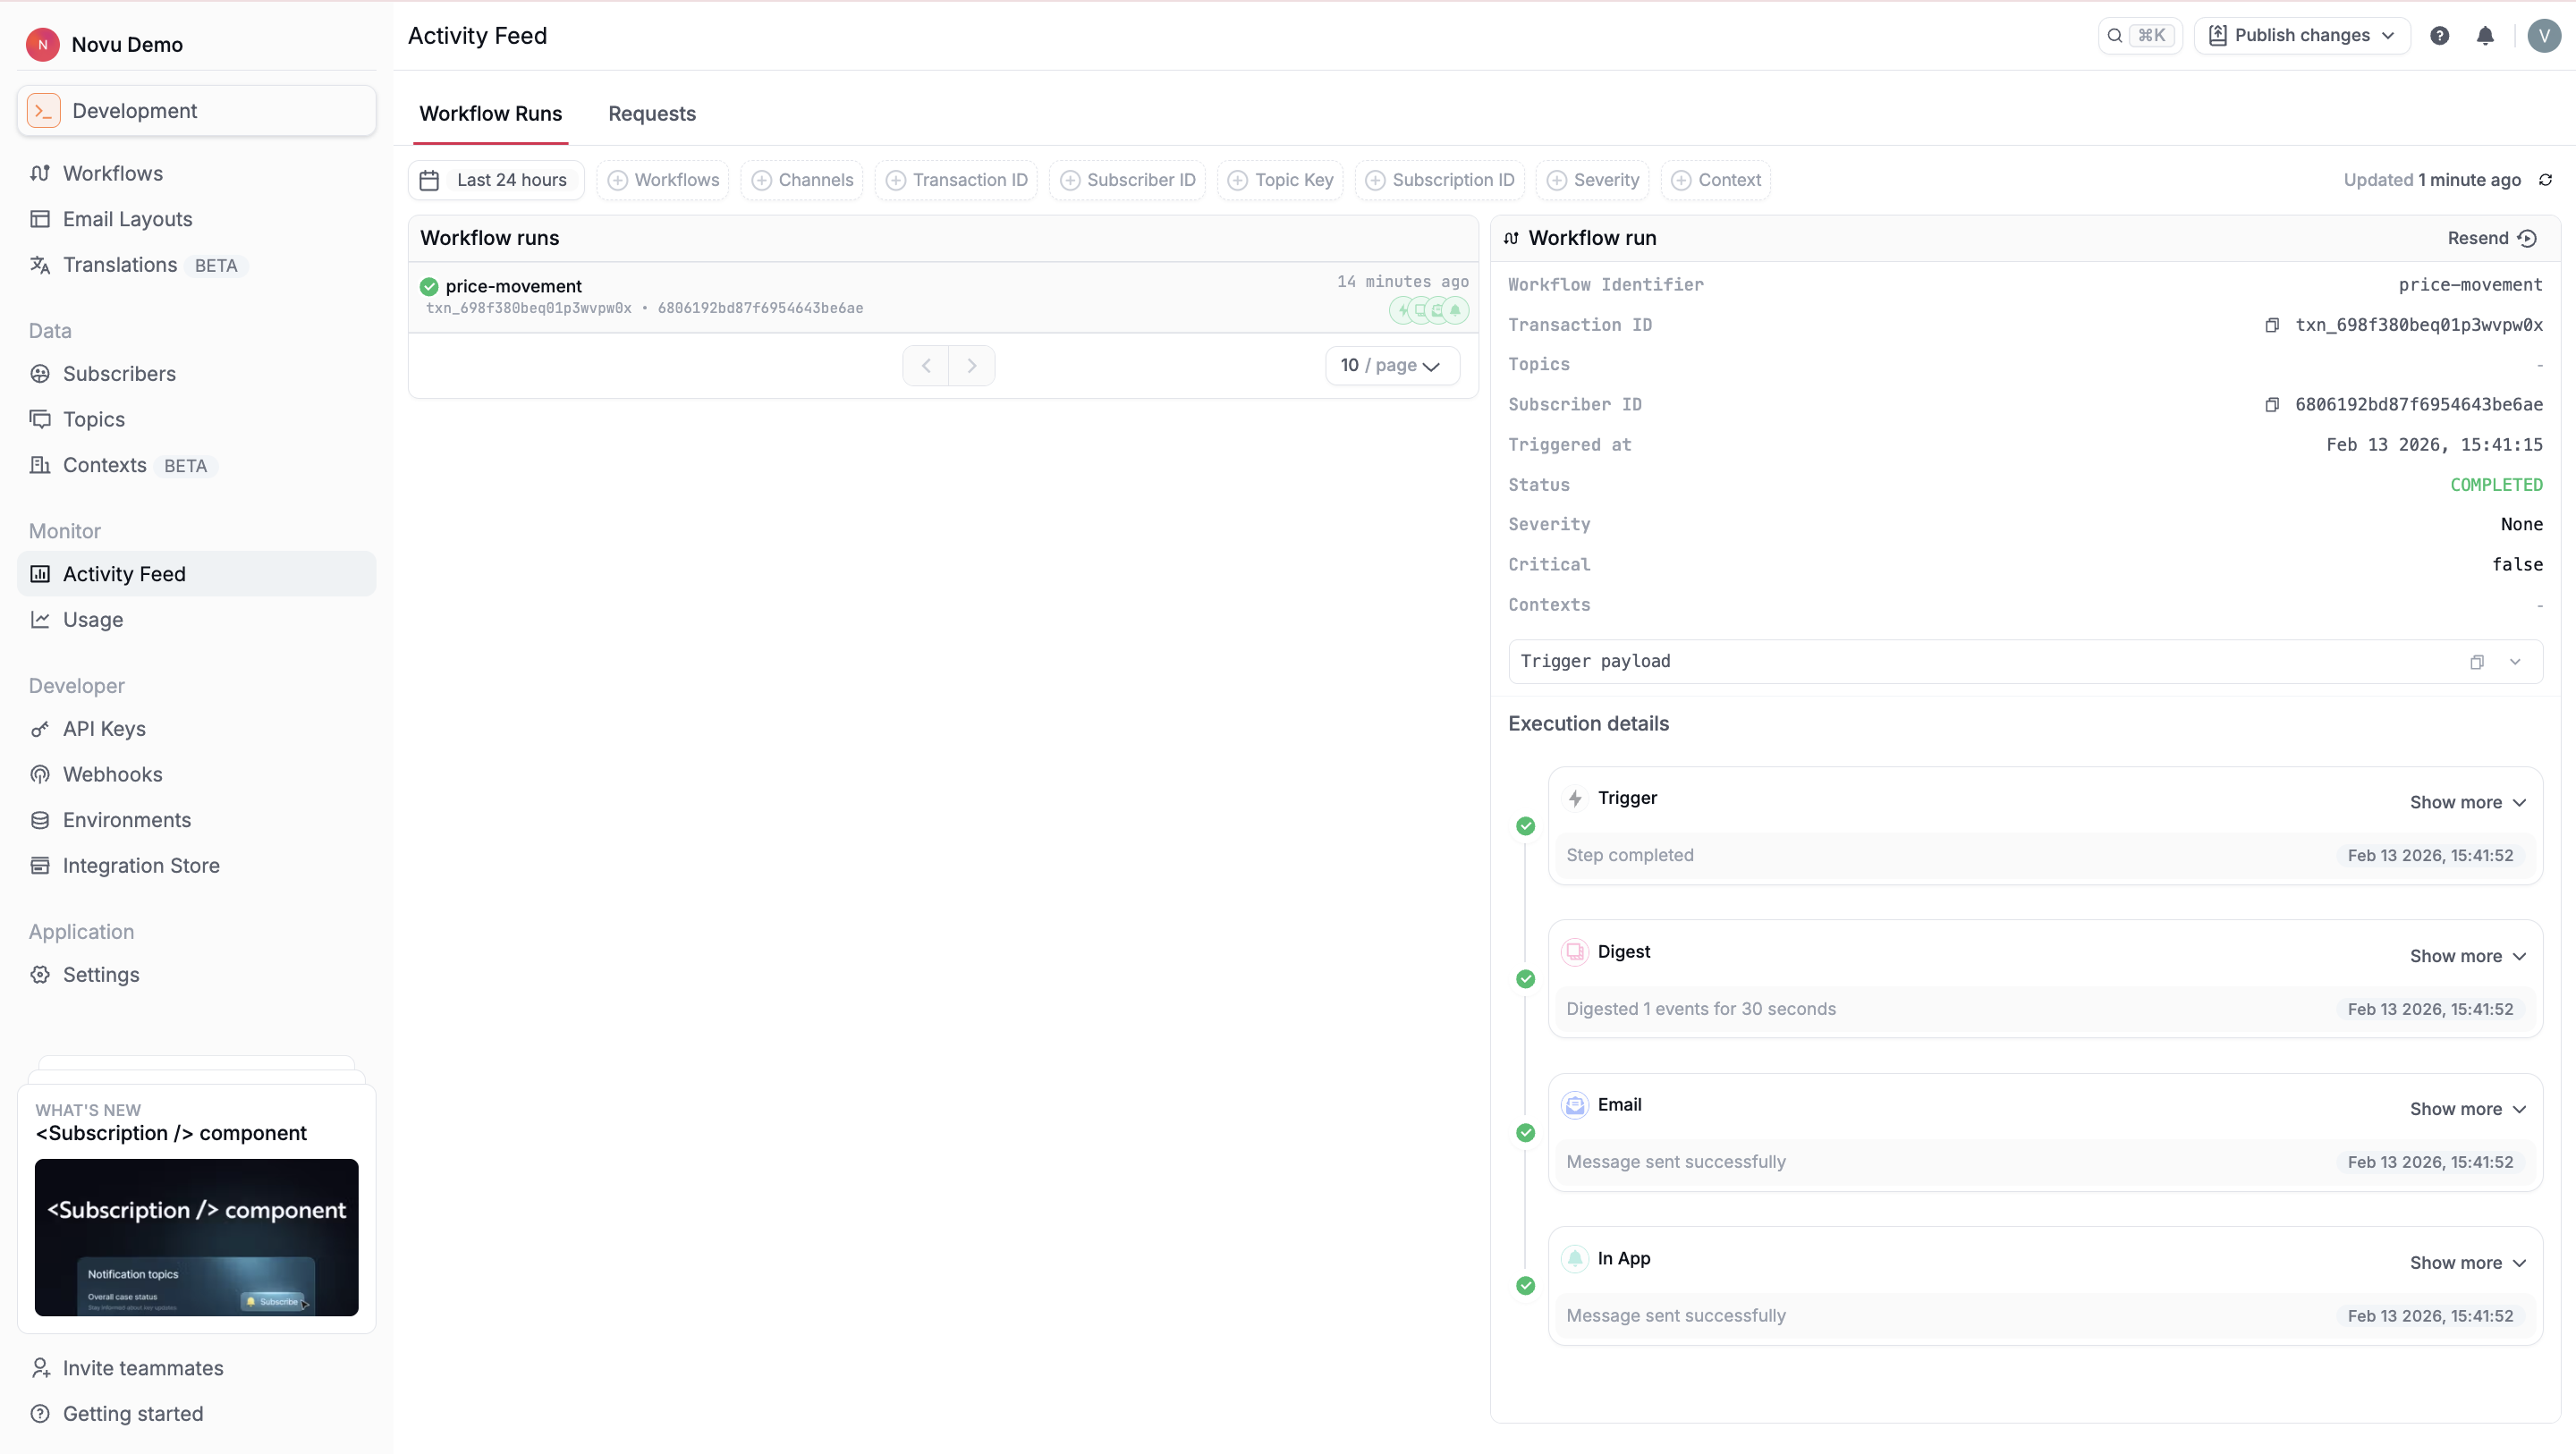Open the 10 / page size dropdown
This screenshot has width=2576, height=1454.
(1391, 366)
